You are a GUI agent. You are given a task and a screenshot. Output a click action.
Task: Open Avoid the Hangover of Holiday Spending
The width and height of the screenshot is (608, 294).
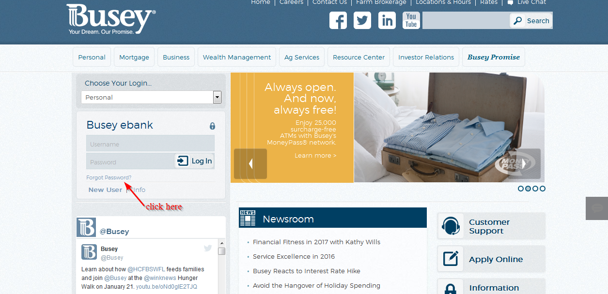[x=316, y=286]
